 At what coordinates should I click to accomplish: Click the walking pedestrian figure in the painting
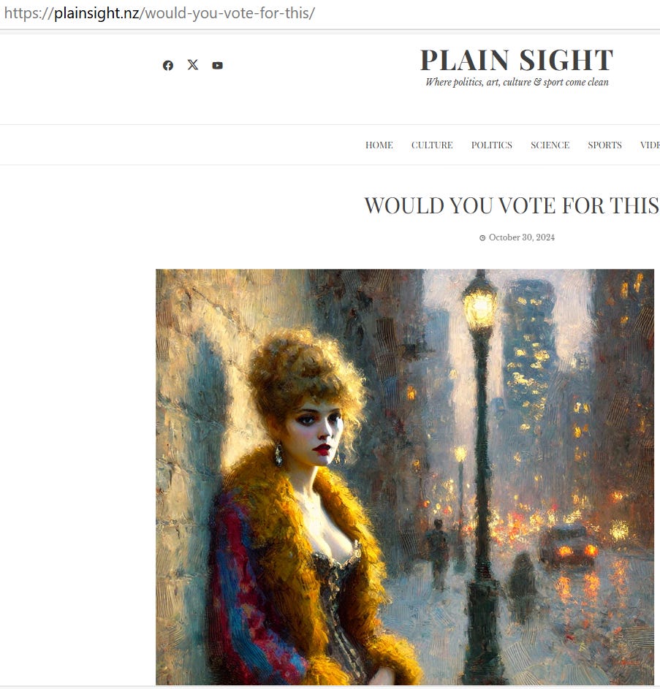pos(438,553)
